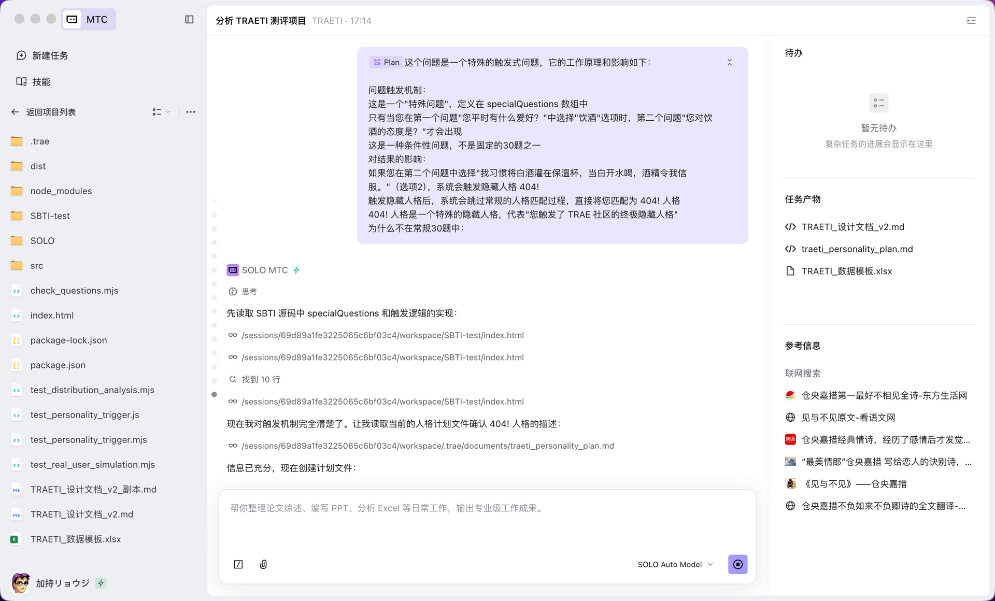
Task: Stop generation with the purple stop button
Action: 737,564
